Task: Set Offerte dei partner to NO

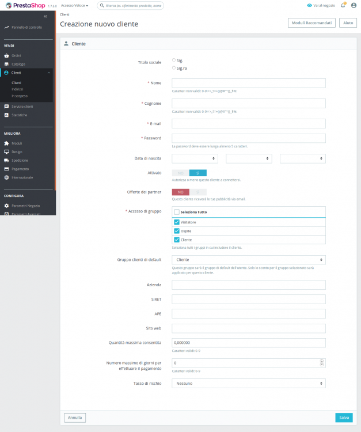Action: 181,192
